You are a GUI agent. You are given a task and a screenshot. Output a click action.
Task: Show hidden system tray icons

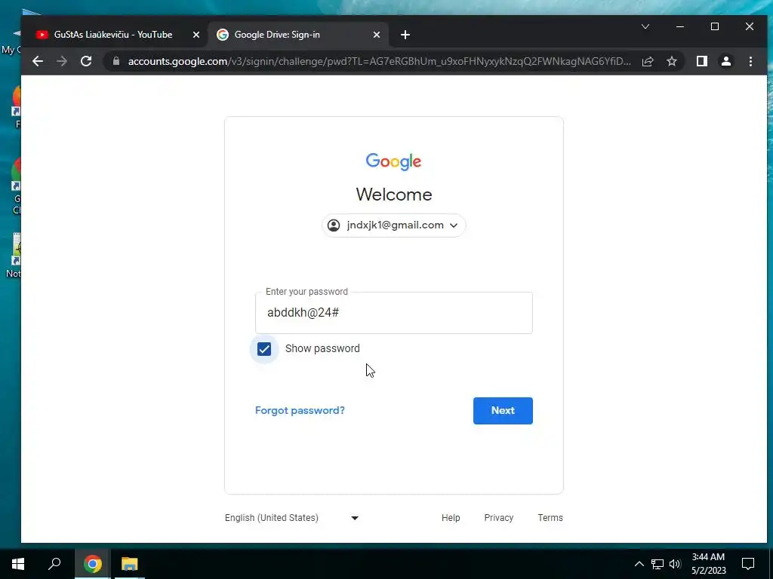[x=639, y=564]
